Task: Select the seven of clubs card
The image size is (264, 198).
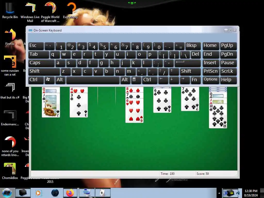Action: click(190, 99)
